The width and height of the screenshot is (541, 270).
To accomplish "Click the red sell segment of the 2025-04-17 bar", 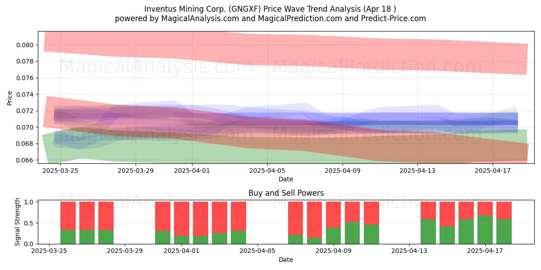I will [485, 209].
